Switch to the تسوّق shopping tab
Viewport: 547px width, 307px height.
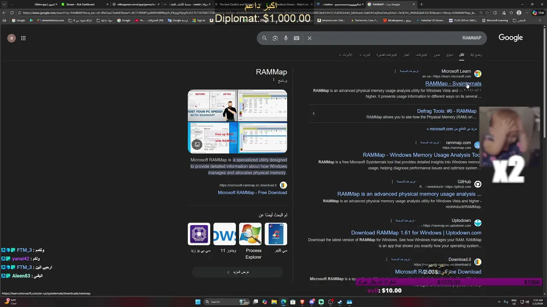click(450, 55)
